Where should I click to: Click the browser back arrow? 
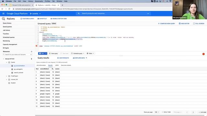(2, 9)
